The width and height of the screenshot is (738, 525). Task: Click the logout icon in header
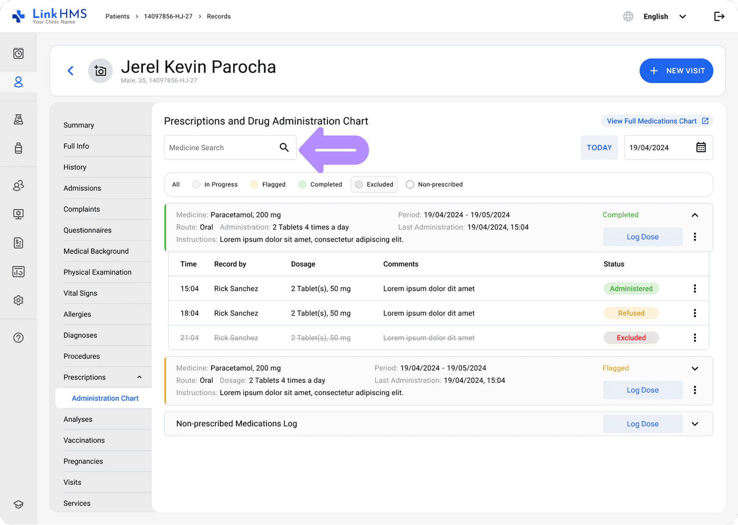[x=719, y=17]
